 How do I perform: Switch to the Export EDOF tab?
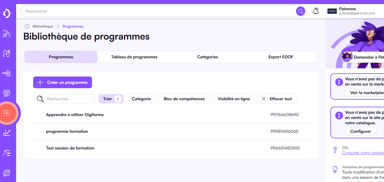pyautogui.click(x=281, y=57)
